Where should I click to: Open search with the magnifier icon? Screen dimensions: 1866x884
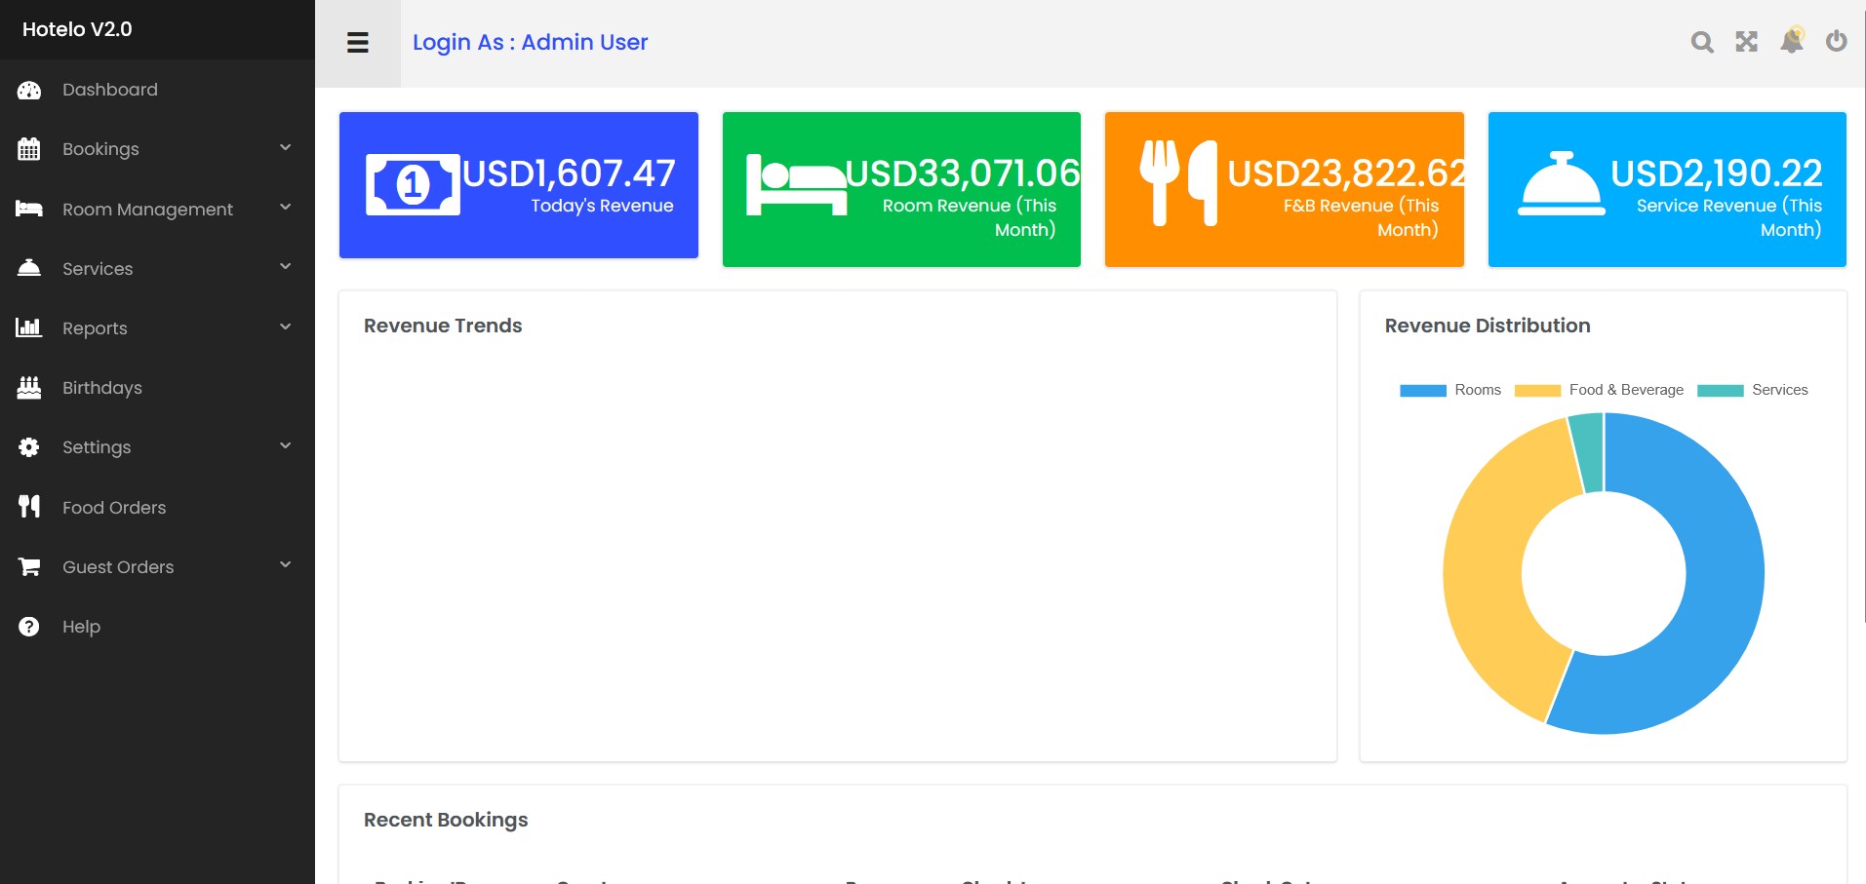coord(1702,42)
